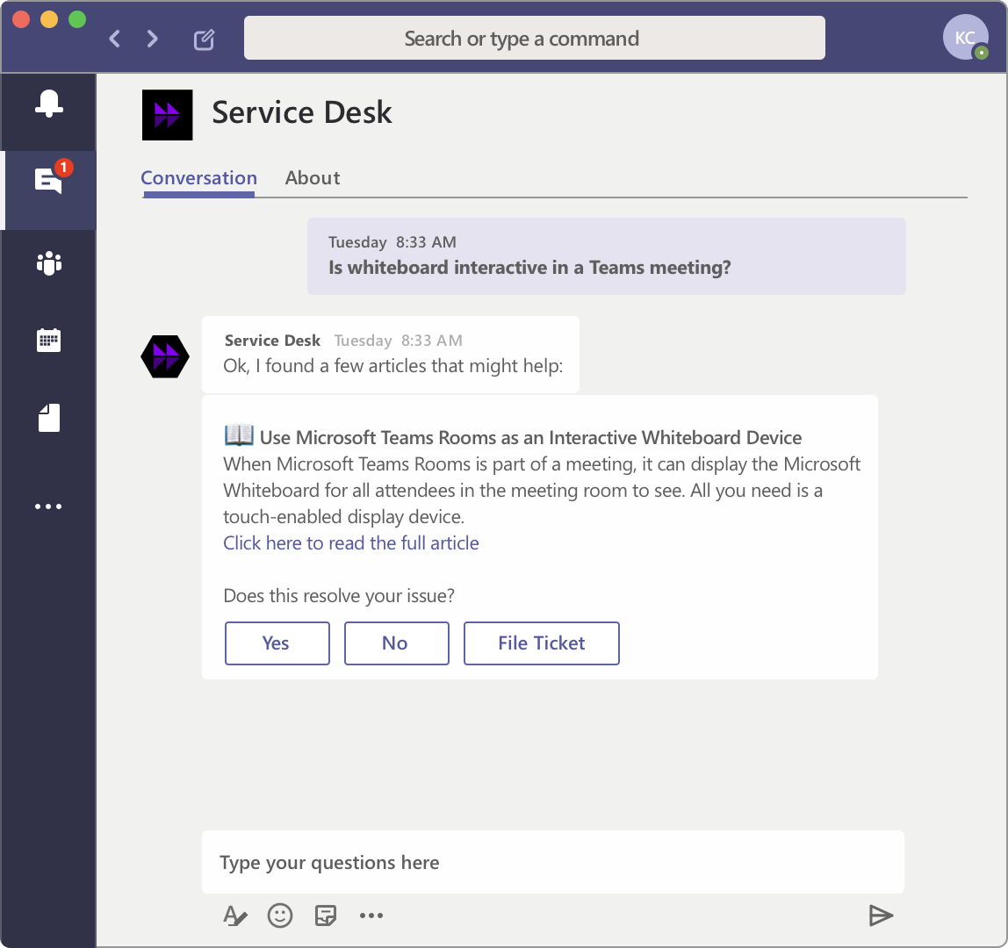
Task: Open the full article link
Action: 351,543
